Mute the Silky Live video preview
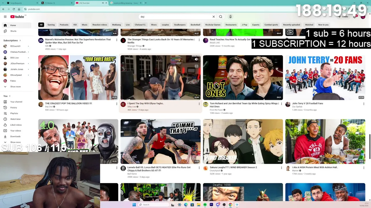 click(x=197, y=59)
